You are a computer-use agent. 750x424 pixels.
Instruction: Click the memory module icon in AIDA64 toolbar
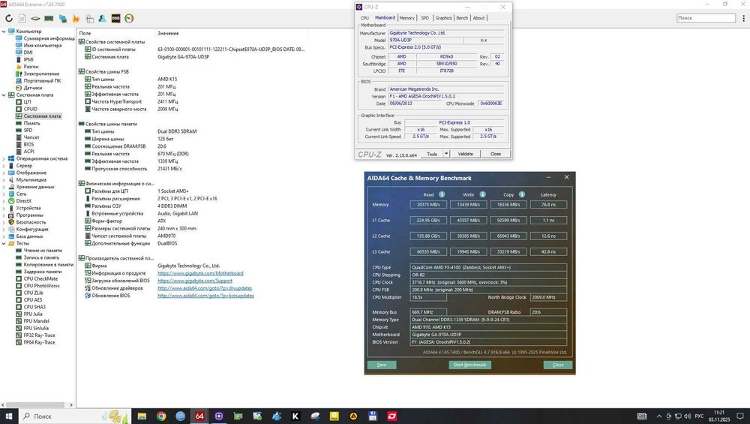coord(49,18)
